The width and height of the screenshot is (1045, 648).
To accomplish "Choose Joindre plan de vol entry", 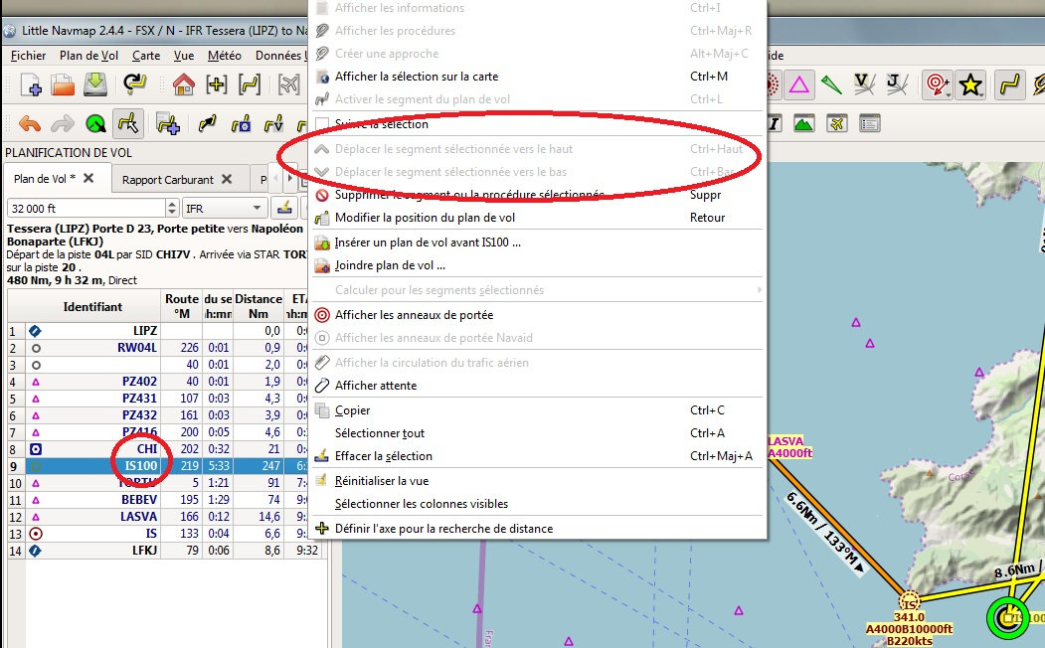I will click(539, 265).
